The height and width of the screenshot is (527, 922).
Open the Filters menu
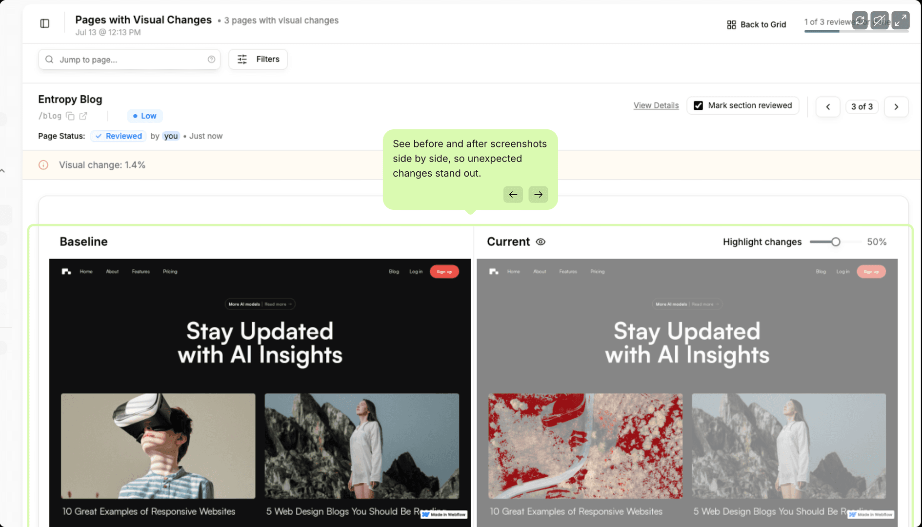[x=258, y=59]
